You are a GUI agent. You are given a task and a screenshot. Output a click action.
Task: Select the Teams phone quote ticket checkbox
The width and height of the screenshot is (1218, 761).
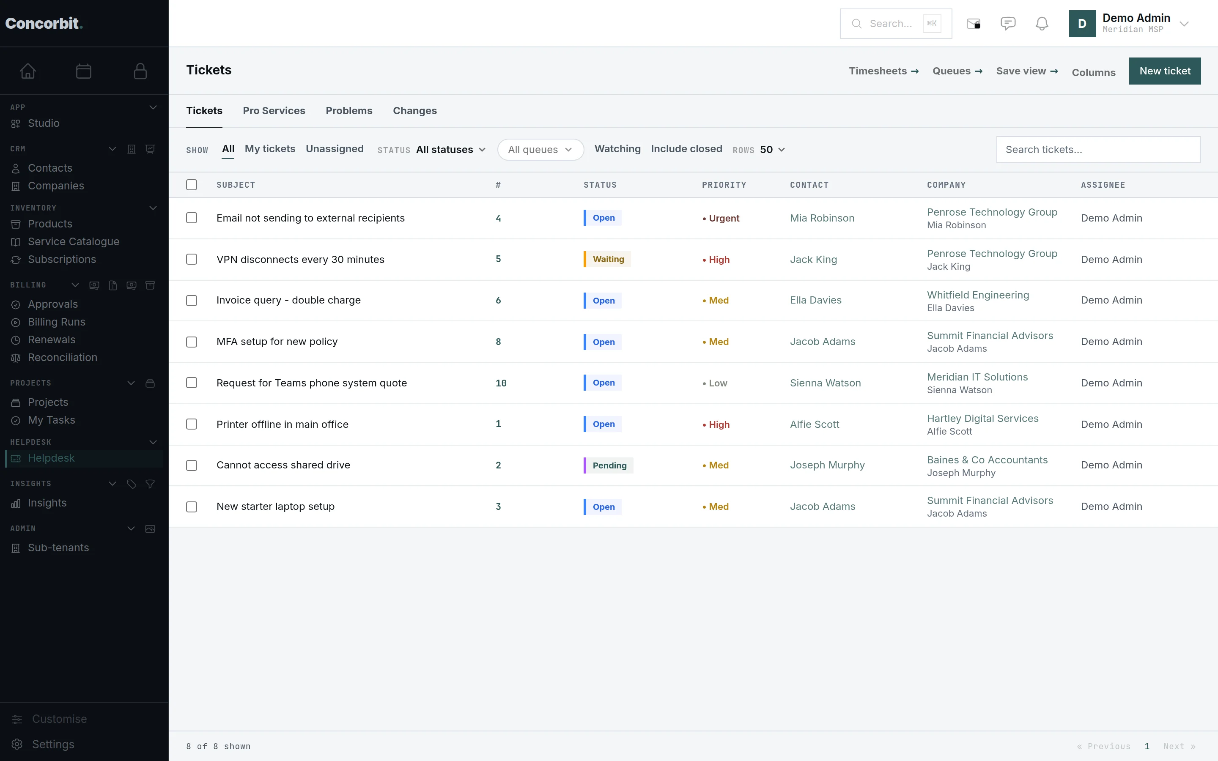tap(192, 383)
